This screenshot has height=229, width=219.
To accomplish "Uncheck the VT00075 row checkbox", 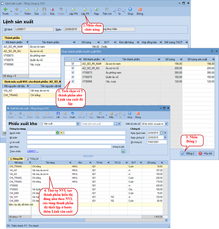I will [x=73, y=77].
